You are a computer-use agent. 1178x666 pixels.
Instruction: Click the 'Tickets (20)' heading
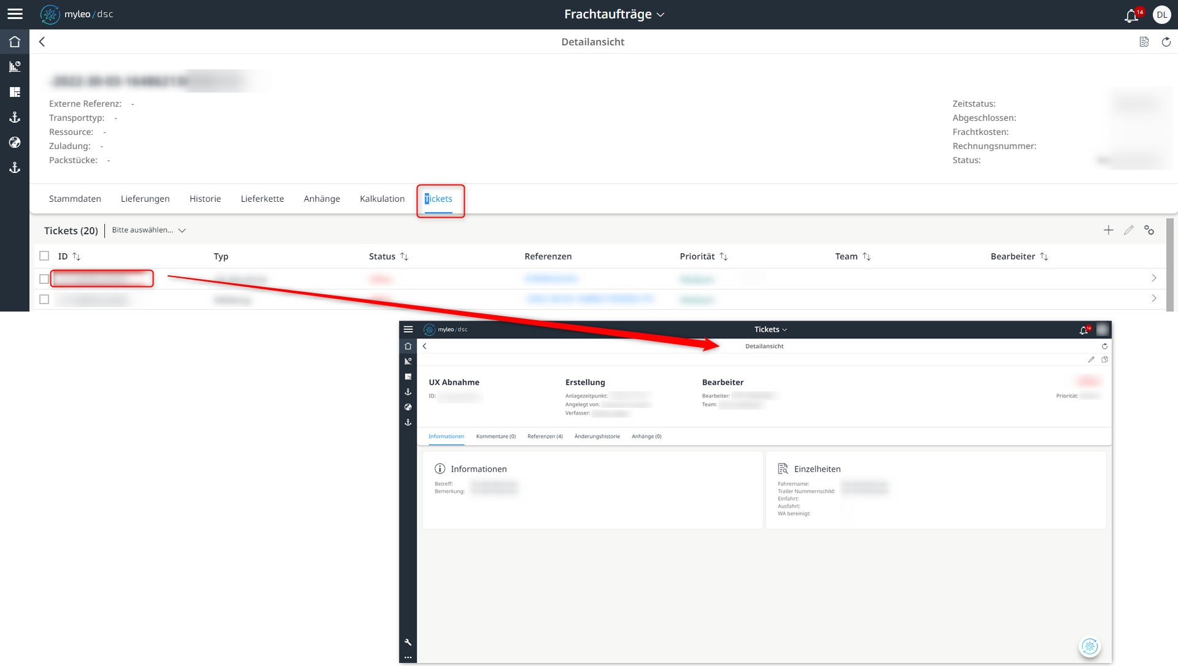click(71, 231)
